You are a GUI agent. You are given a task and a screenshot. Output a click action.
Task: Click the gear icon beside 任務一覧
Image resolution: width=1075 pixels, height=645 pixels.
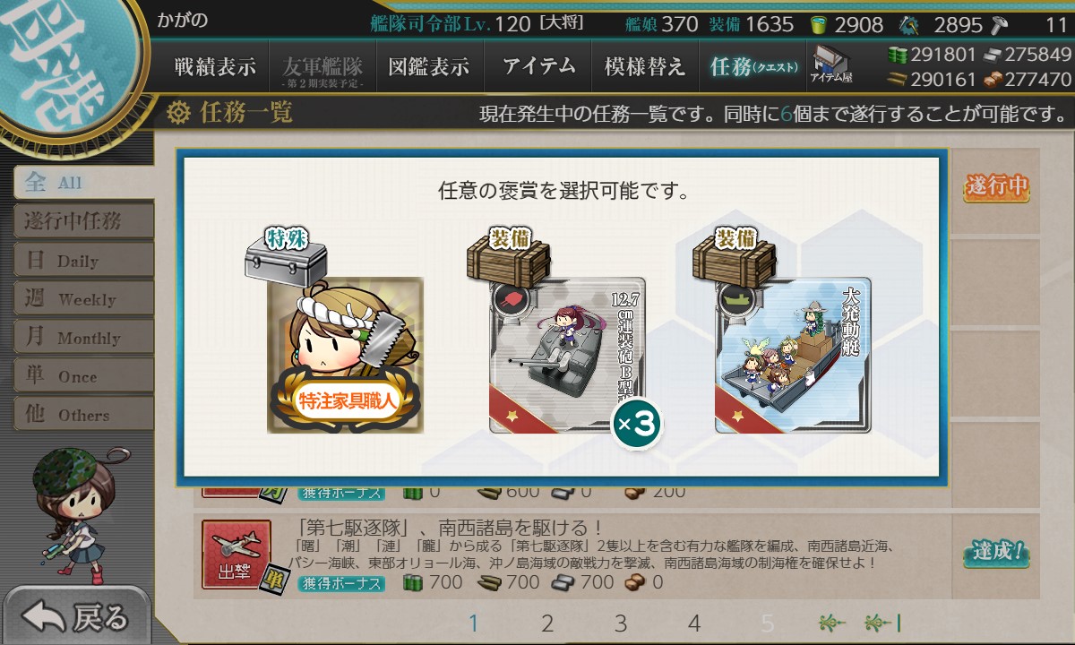click(179, 113)
